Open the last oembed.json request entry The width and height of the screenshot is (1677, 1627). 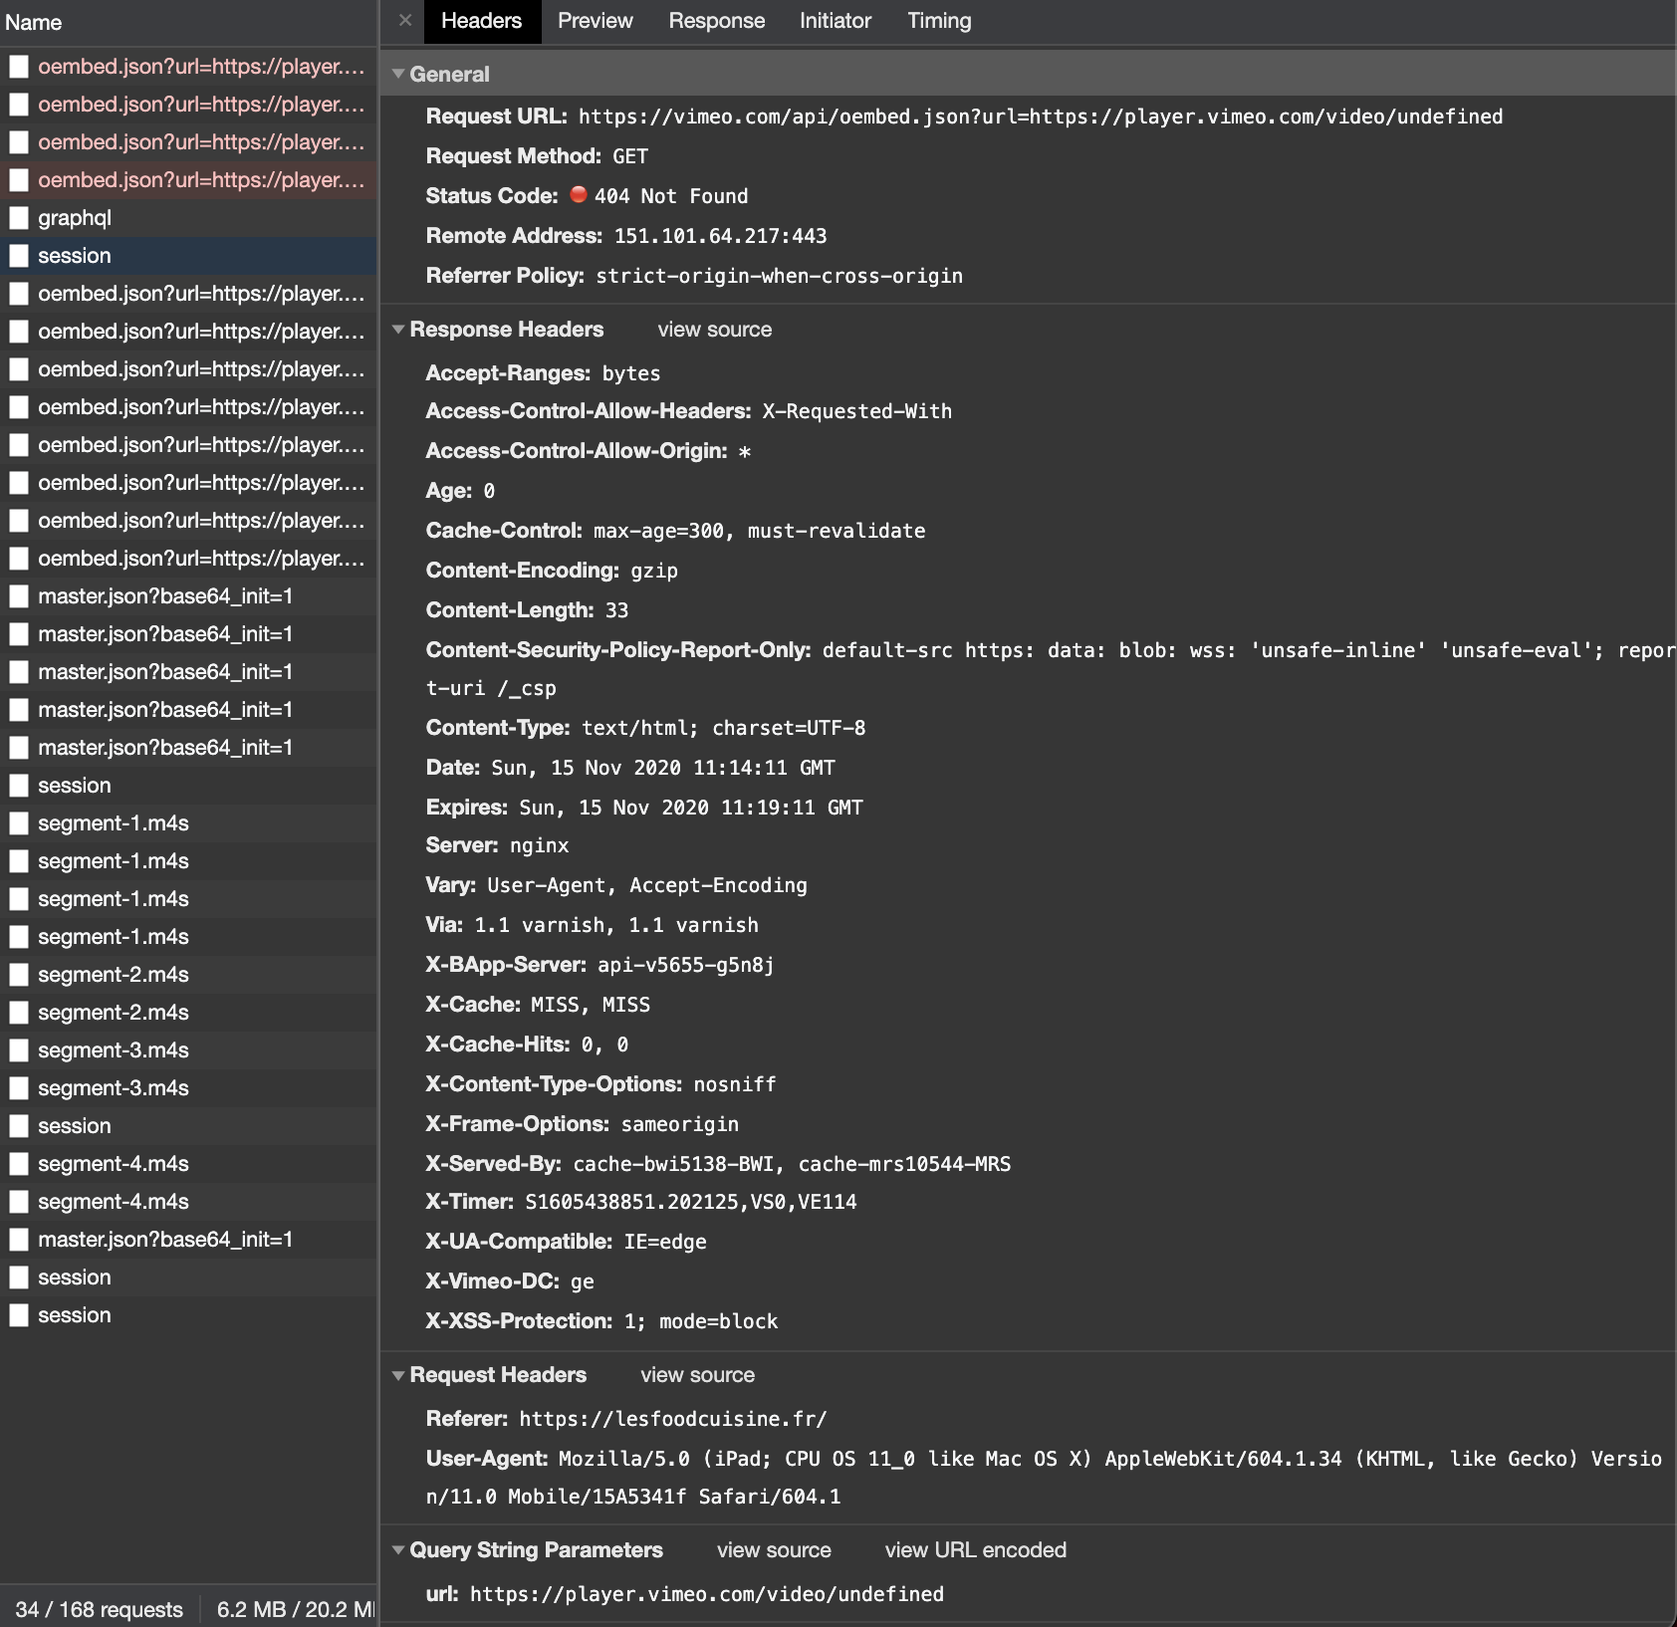click(199, 559)
